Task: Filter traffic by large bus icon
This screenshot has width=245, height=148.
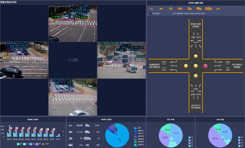Action: click(180, 9)
